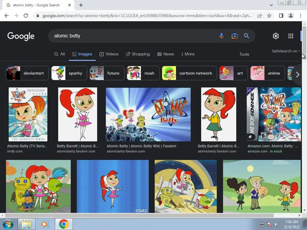Click the taskbar clock showing 7:56 AM
The height and width of the screenshot is (230, 307).
pos(292,224)
